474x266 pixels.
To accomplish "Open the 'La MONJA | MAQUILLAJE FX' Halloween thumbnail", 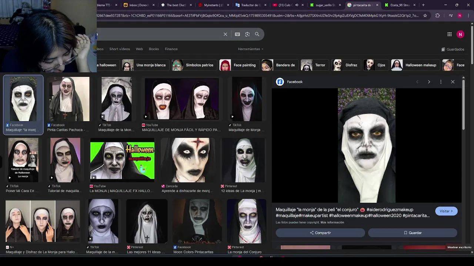I will click(x=122, y=160).
